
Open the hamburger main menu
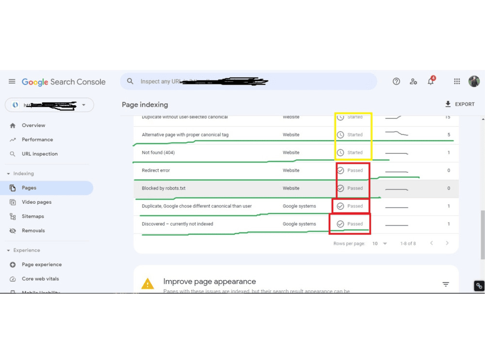click(12, 82)
